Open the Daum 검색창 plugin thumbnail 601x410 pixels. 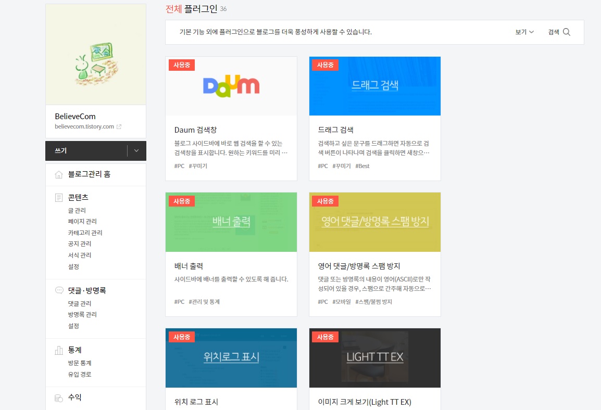[231, 86]
